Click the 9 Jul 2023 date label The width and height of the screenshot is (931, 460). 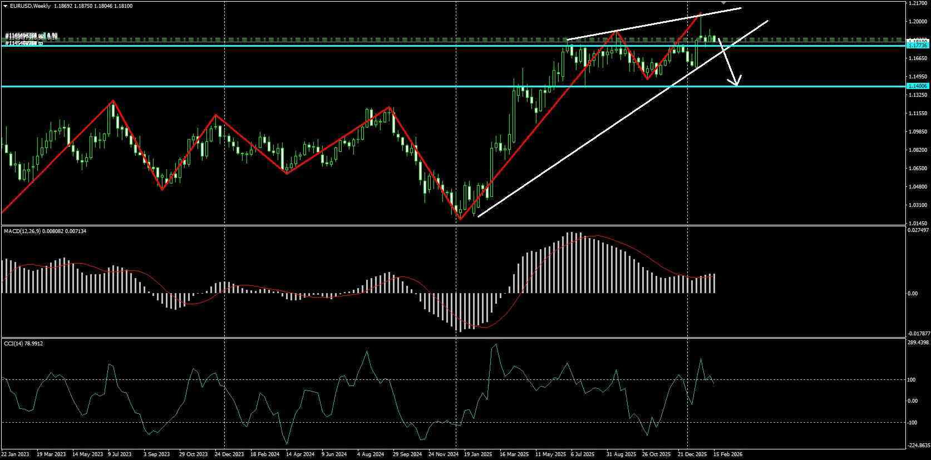120,454
